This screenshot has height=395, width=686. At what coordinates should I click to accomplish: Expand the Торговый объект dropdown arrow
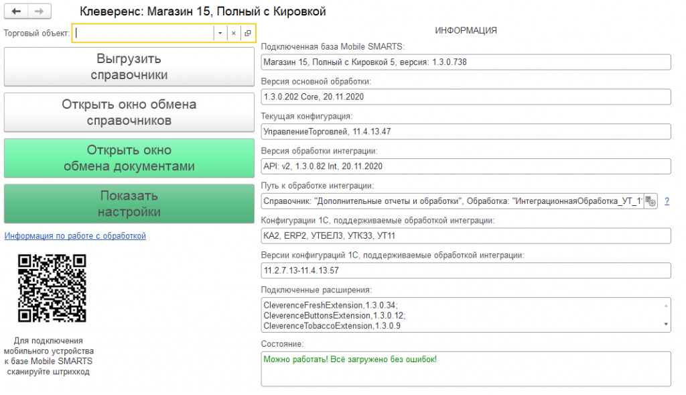click(x=220, y=33)
